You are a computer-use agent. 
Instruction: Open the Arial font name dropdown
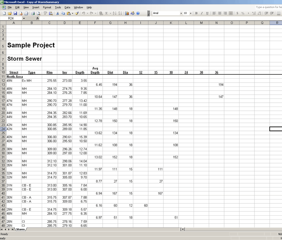(181, 13)
